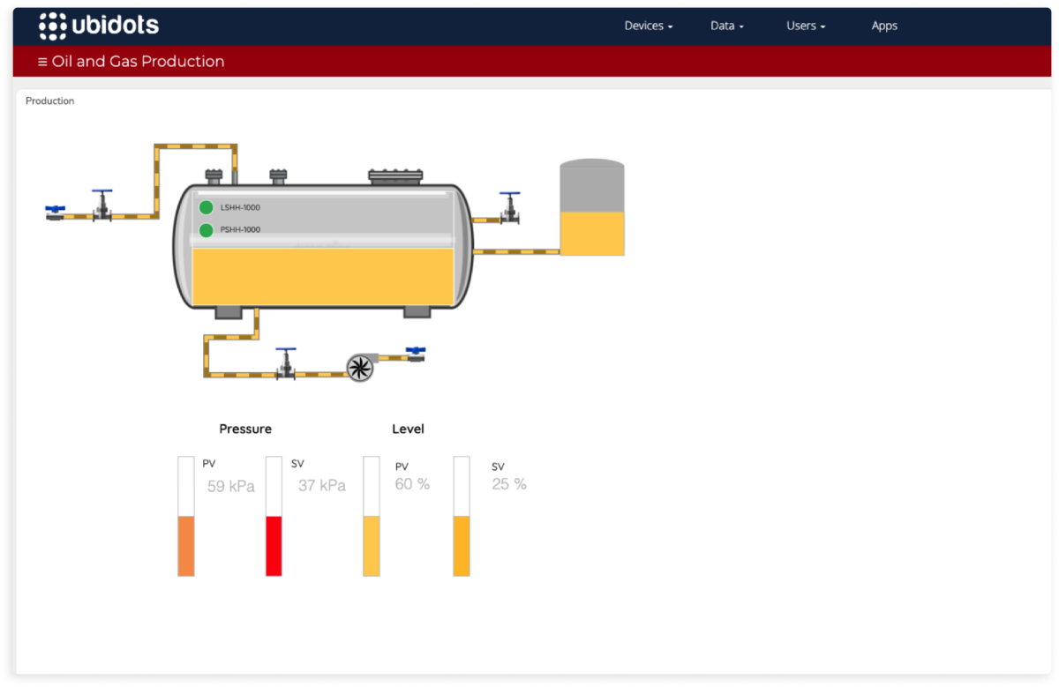
Task: Expand the Devices dropdown menu
Action: [648, 26]
